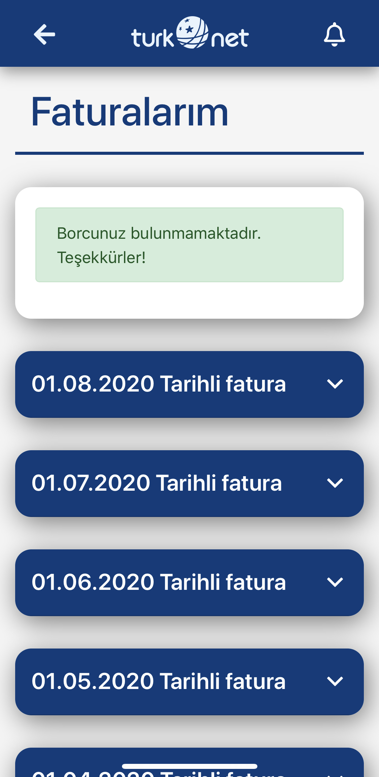Screen dimensions: 379x777
Task: Tap the home indicator bar
Action: point(189,766)
